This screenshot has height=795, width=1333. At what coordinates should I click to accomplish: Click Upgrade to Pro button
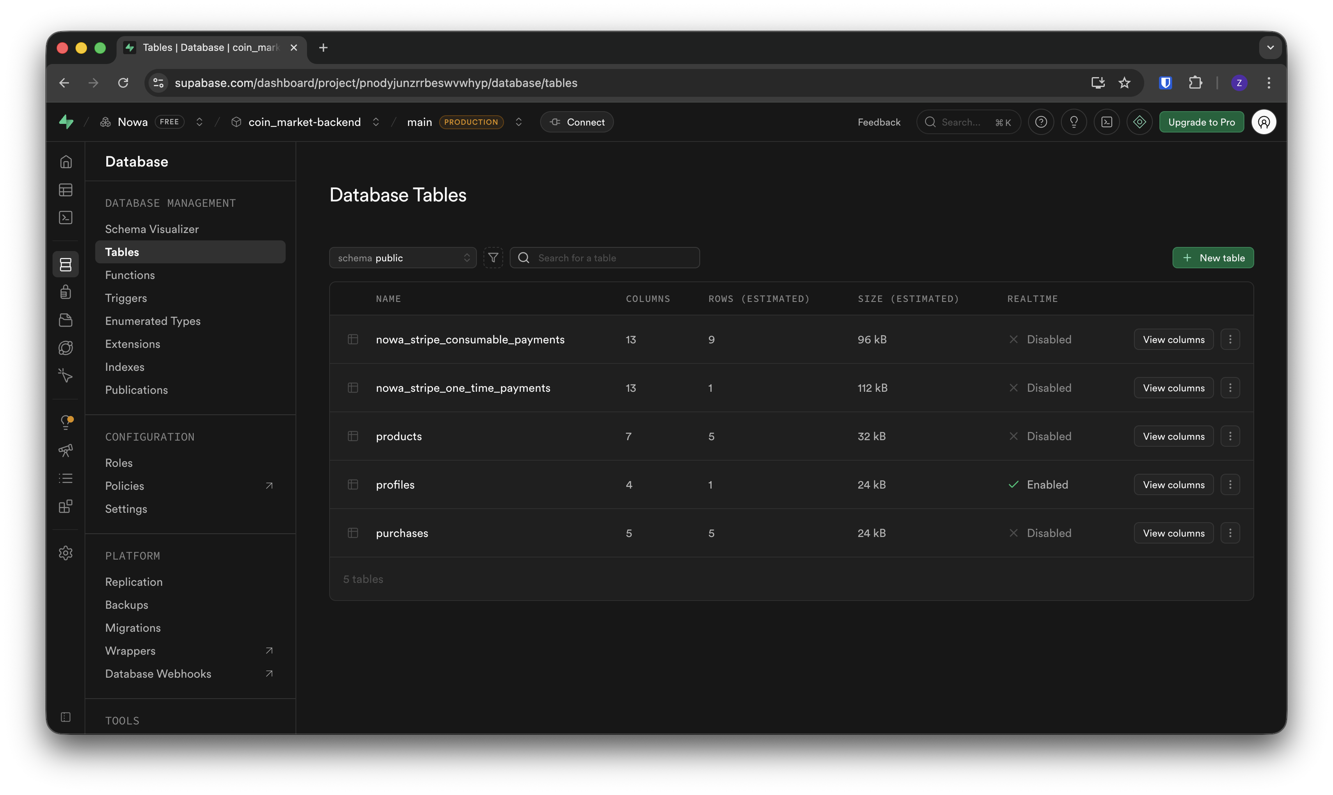coord(1201,122)
